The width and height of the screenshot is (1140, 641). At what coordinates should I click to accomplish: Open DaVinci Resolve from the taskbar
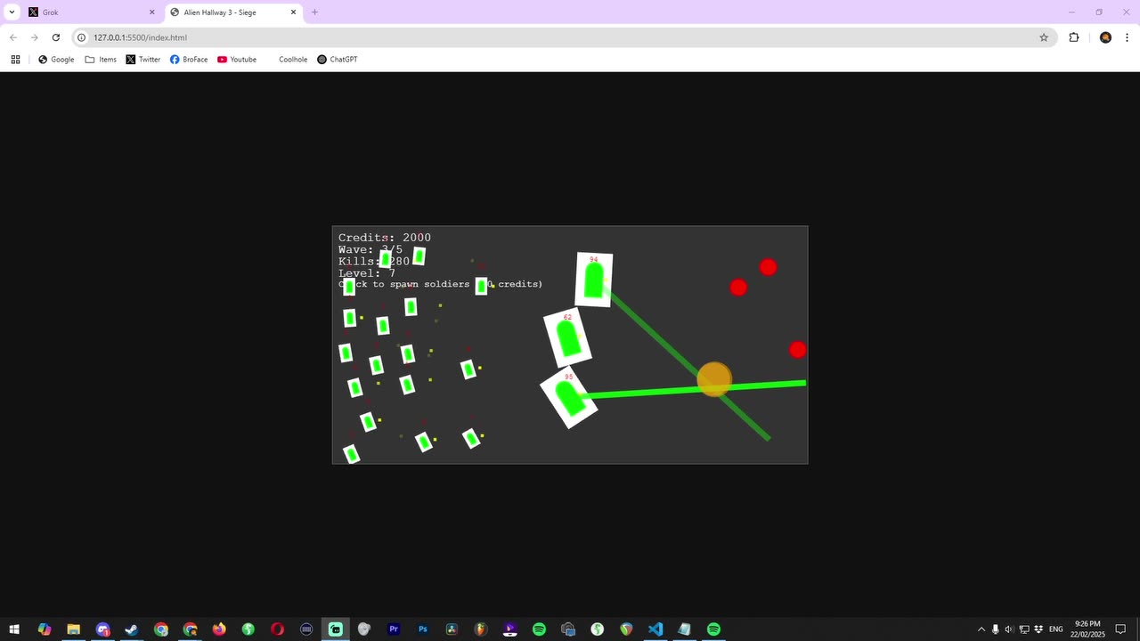click(x=452, y=629)
